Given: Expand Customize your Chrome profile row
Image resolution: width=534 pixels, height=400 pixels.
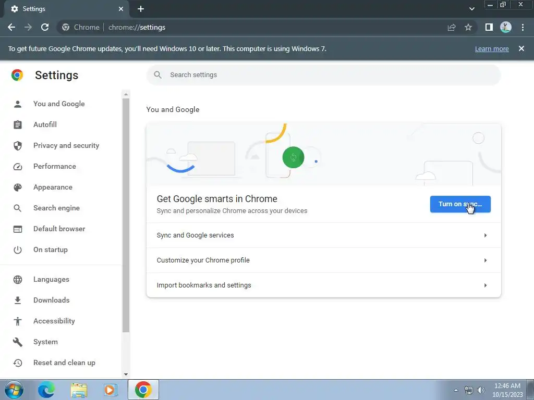Looking at the screenshot, I should click(x=323, y=260).
